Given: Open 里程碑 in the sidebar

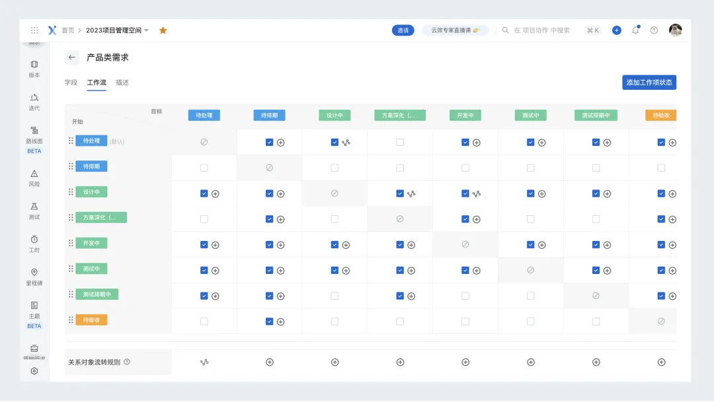Looking at the screenshot, I should pyautogui.click(x=34, y=277).
